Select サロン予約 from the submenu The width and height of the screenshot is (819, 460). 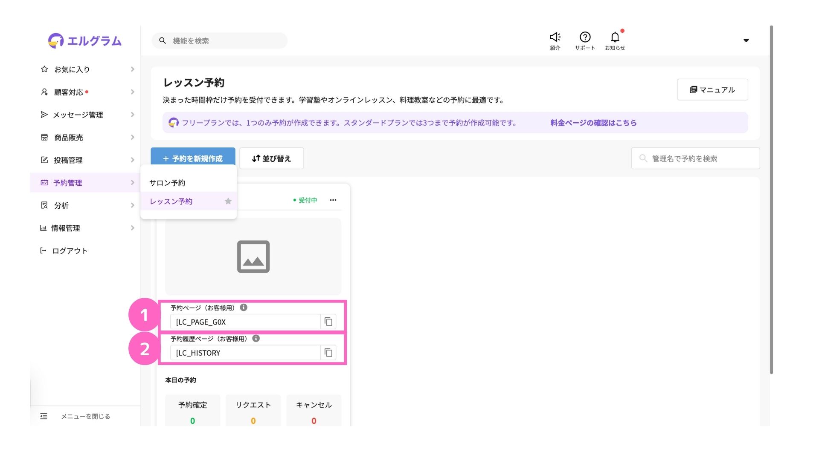167,183
